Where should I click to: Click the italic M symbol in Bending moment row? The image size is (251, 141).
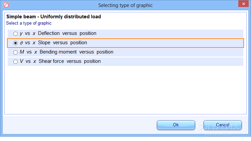click(22, 52)
